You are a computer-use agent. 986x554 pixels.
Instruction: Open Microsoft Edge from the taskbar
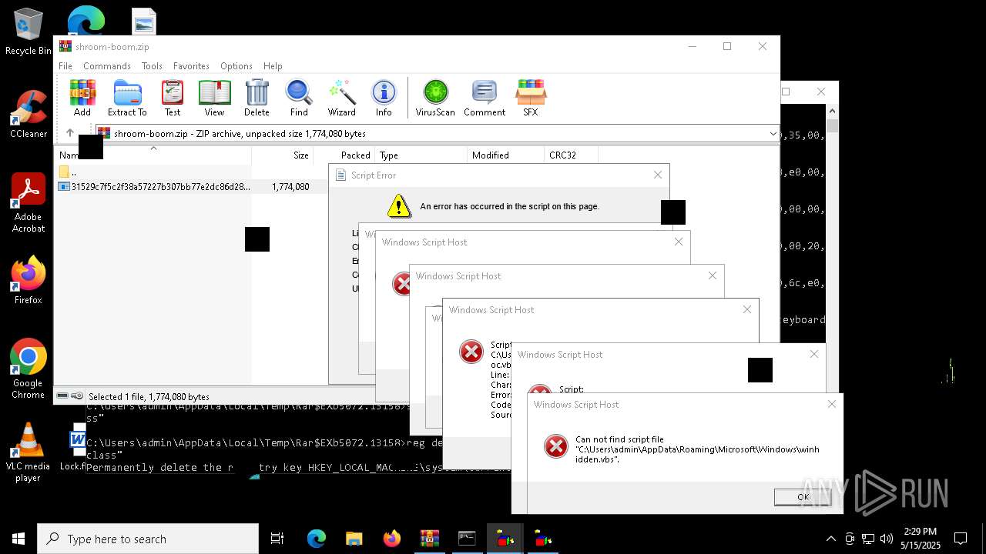(317, 539)
